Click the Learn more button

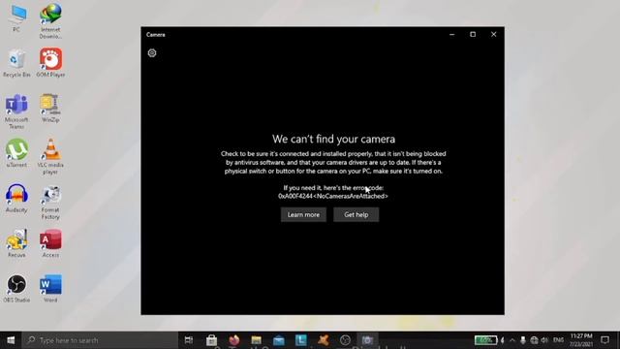click(303, 215)
